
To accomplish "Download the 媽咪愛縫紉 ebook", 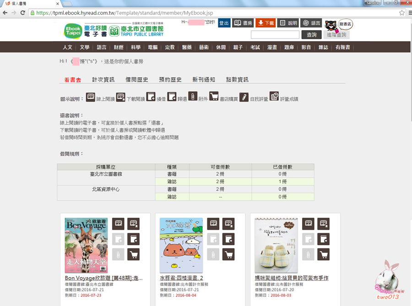I will [x=324, y=224].
